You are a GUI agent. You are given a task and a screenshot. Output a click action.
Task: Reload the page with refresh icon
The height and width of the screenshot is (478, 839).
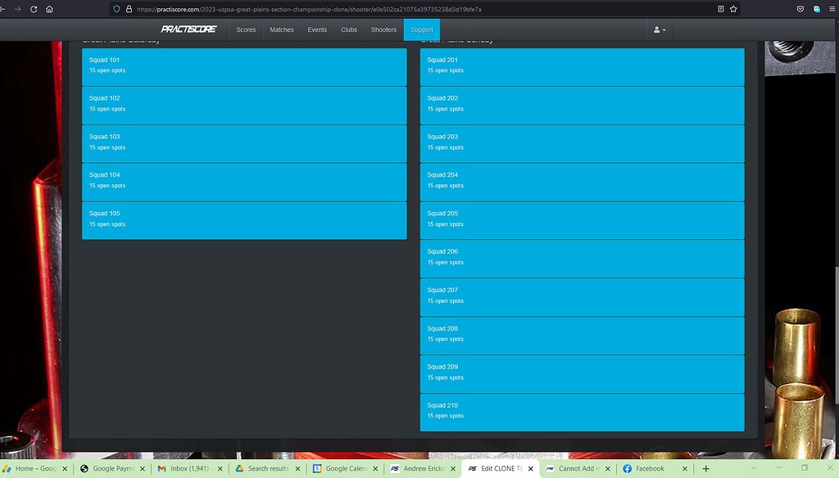(x=33, y=9)
